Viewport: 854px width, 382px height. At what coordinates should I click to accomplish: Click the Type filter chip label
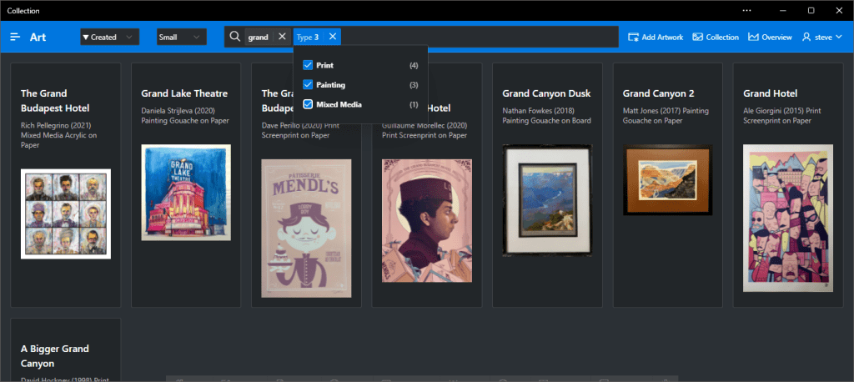tap(308, 37)
